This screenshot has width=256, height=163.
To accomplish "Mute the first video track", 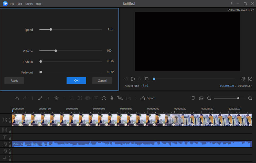I will coord(10,118).
